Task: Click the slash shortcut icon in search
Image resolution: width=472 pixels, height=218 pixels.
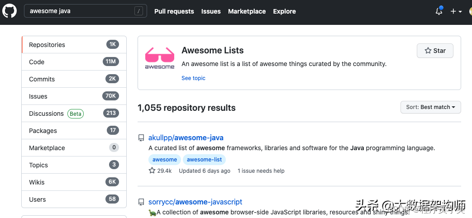Action: click(138, 11)
